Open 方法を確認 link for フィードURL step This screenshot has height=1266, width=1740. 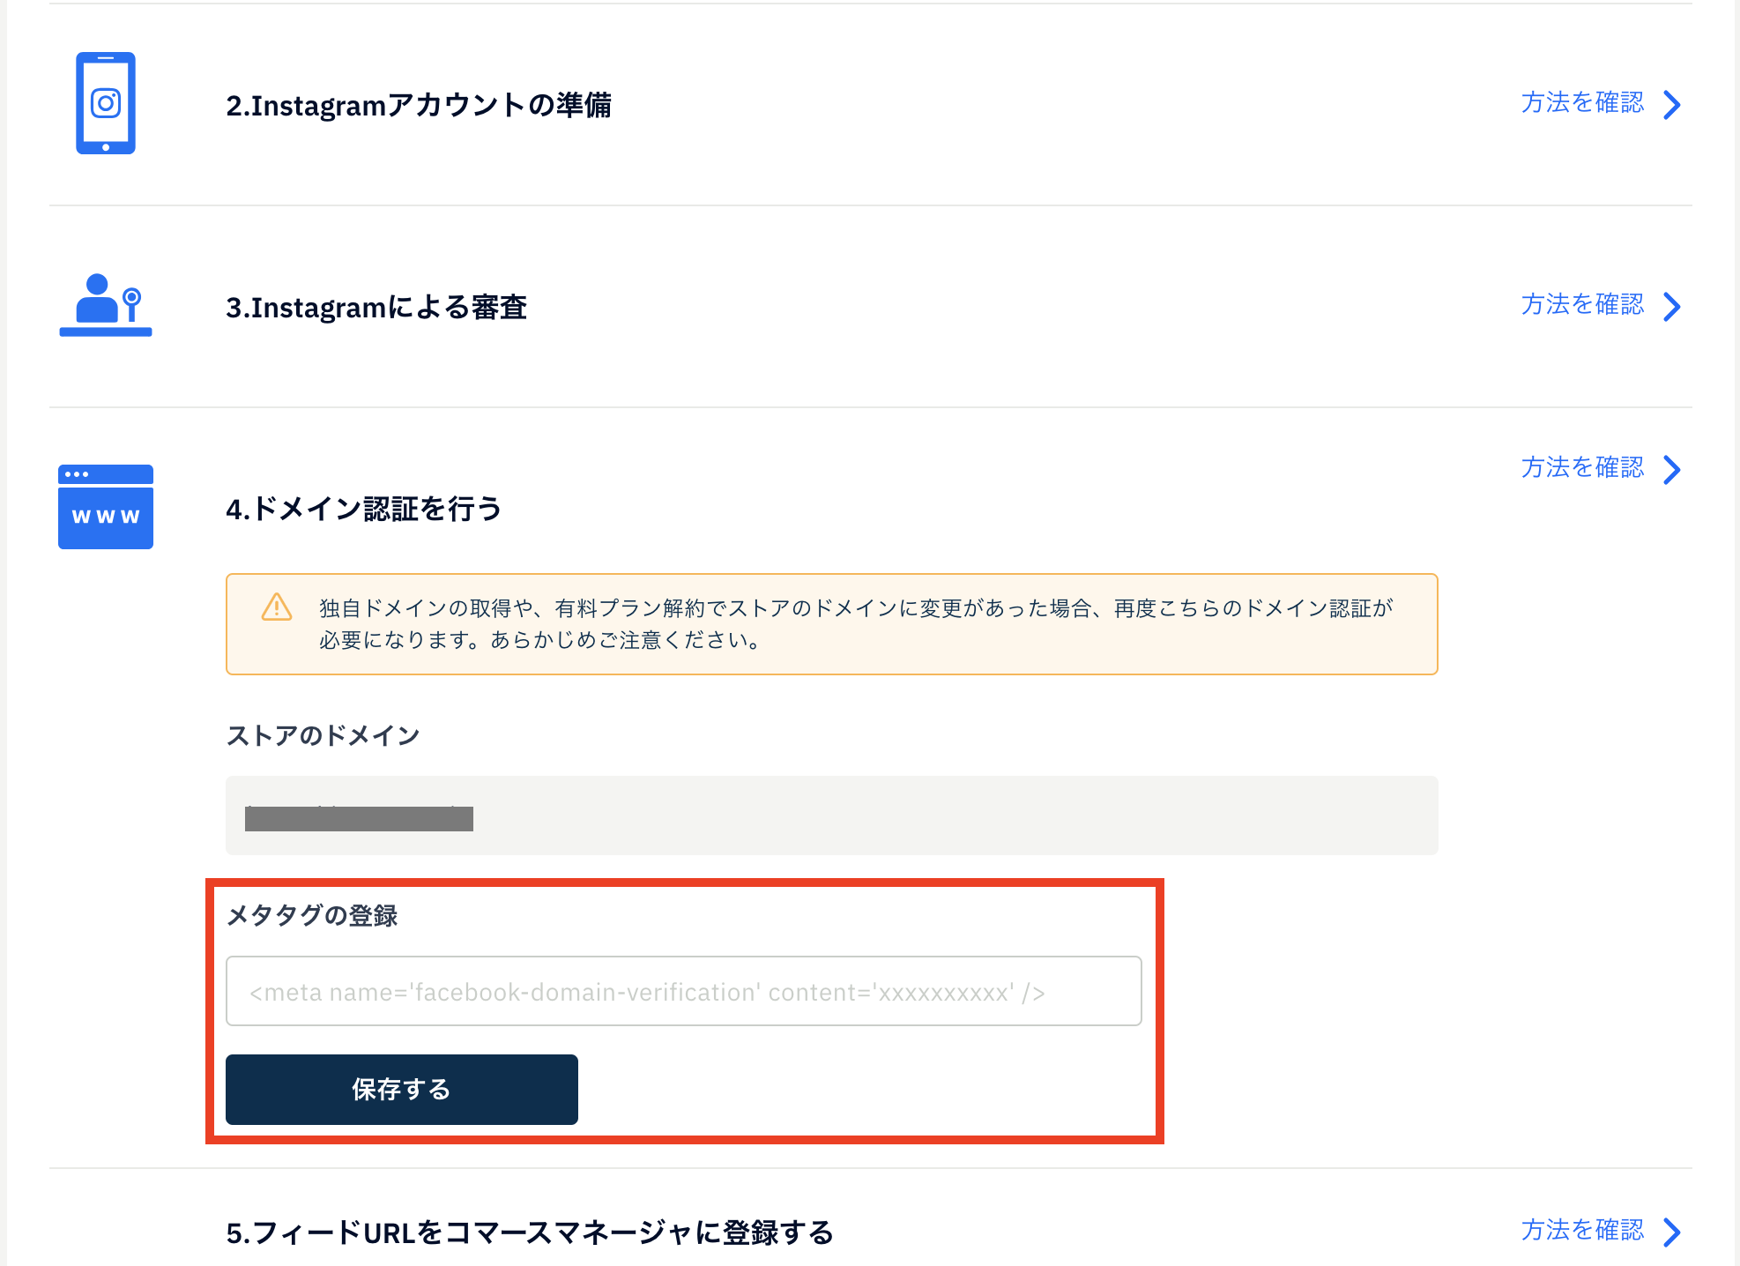click(1582, 1231)
